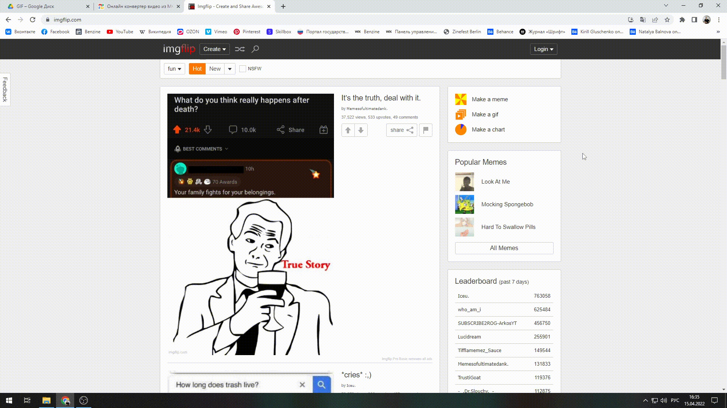Select the New sort toggle

(215, 69)
